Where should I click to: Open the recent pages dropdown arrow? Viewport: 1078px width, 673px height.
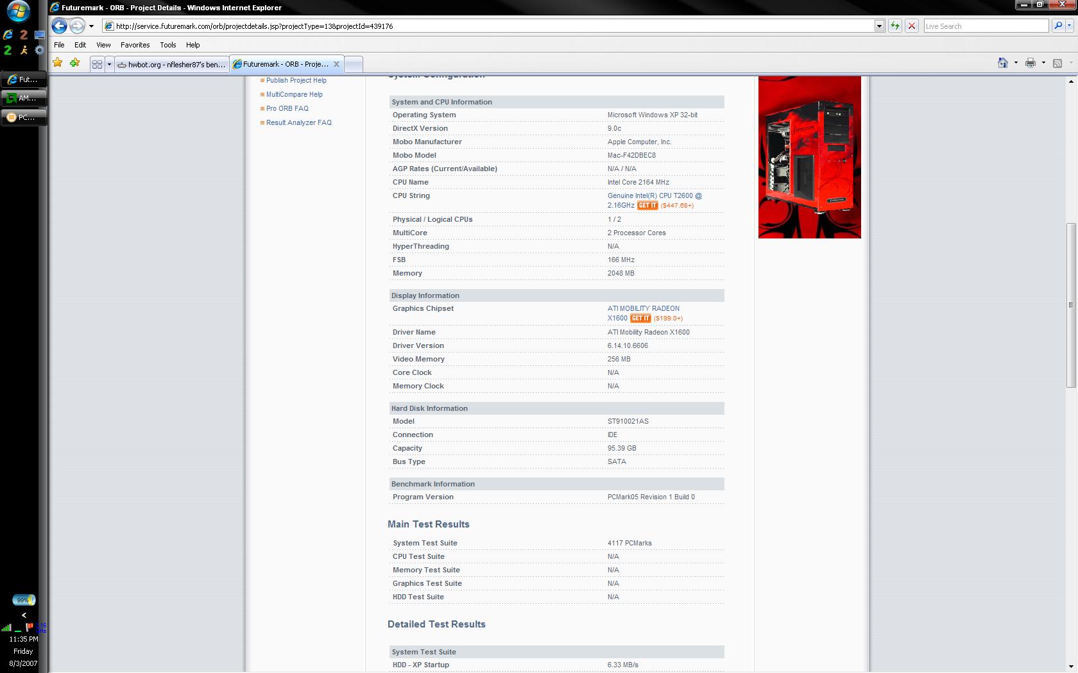[x=91, y=26]
